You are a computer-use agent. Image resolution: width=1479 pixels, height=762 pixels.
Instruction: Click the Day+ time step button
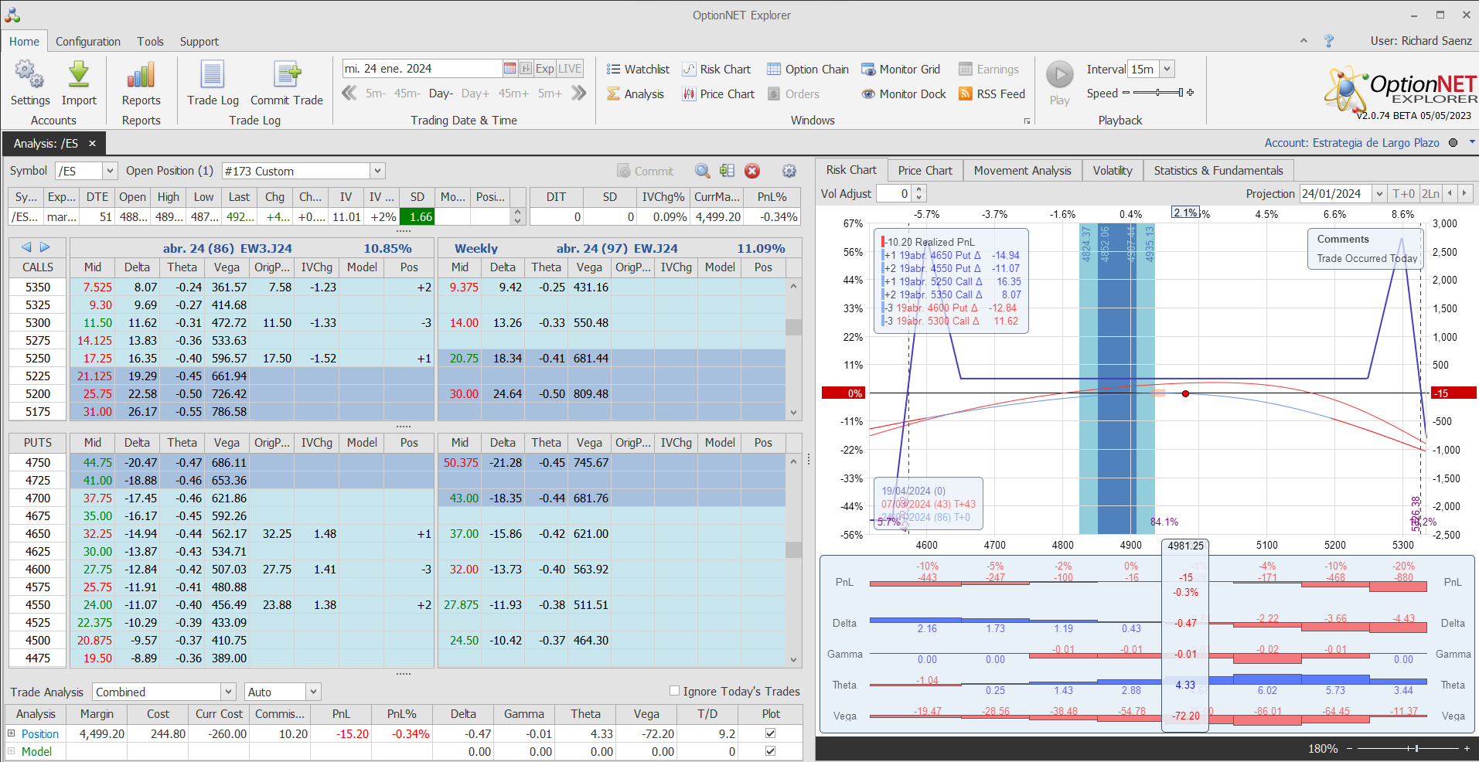(475, 94)
